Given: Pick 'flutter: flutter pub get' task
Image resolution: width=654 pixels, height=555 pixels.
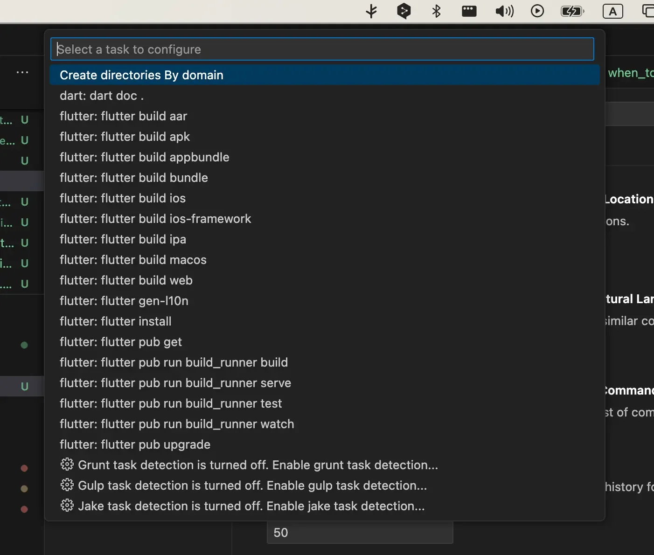Looking at the screenshot, I should [325, 342].
